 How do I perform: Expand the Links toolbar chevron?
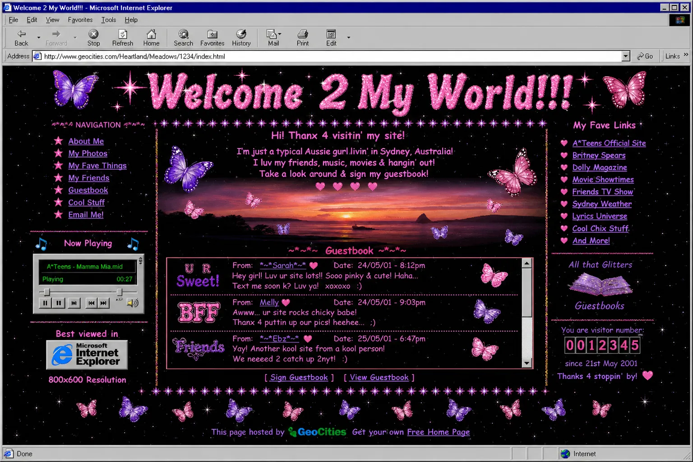(x=686, y=55)
